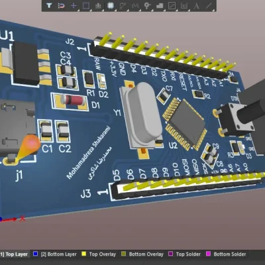Click the Bottom Solder magenta swatch
Screen dimensions: 265x265
coord(208,254)
